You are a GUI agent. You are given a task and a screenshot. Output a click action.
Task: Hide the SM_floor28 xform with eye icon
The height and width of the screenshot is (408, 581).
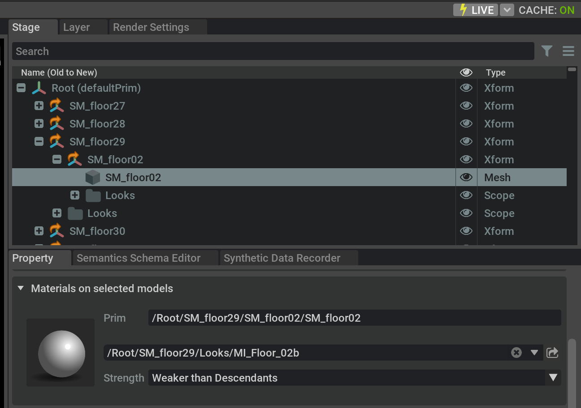[466, 124]
